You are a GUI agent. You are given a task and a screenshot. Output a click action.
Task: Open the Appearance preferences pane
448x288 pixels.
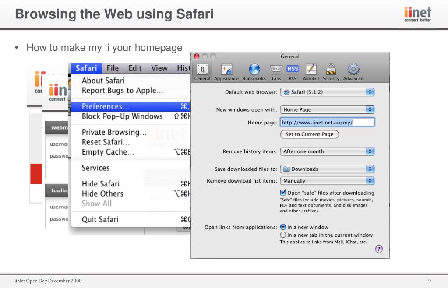tap(226, 72)
